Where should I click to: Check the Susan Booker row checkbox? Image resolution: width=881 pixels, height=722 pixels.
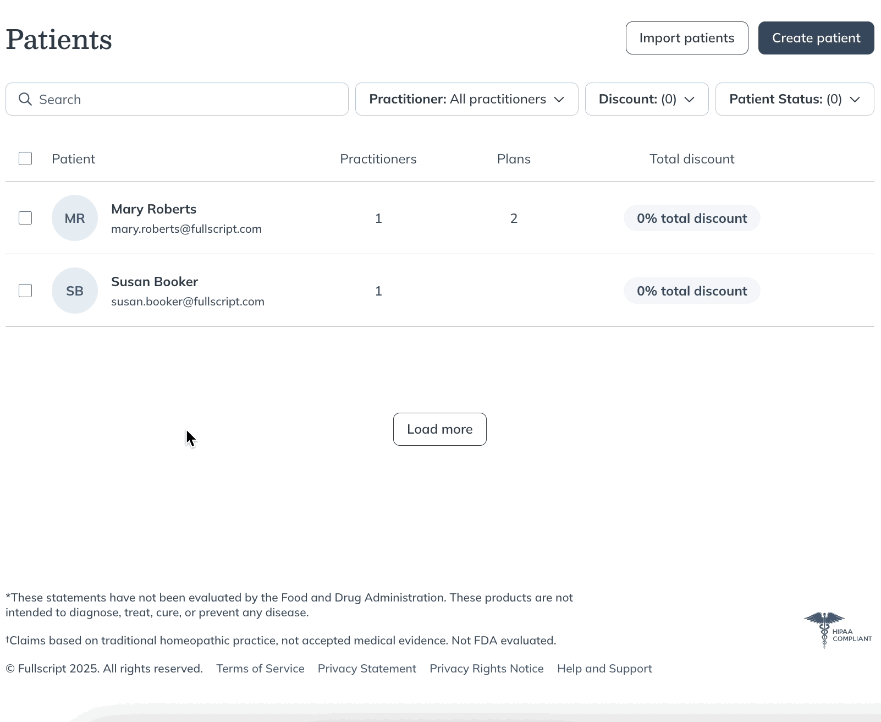(25, 291)
